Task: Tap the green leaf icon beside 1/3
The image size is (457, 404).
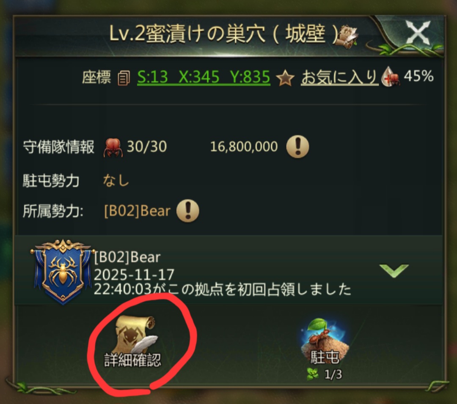Action: pos(313,374)
